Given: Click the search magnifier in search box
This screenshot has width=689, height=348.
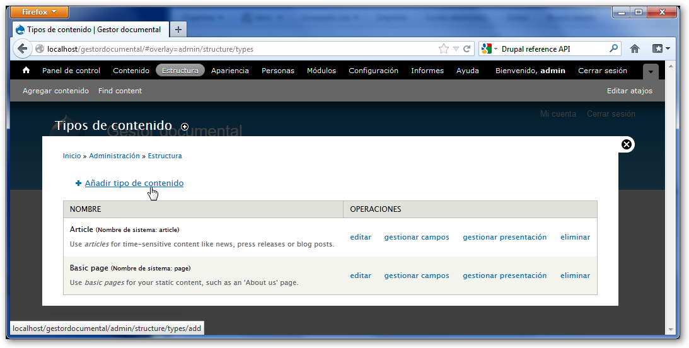Looking at the screenshot, I should pos(613,49).
